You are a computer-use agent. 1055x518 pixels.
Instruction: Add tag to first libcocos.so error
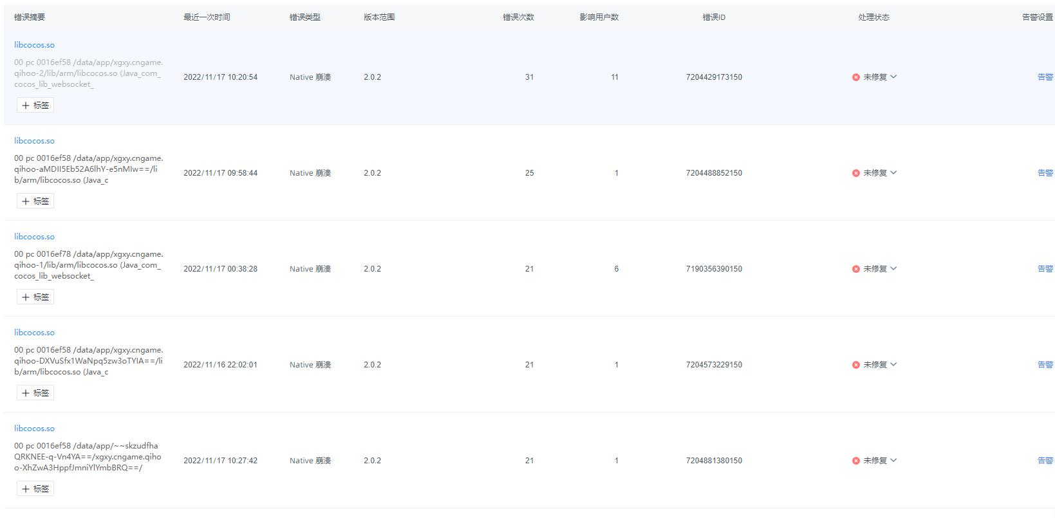coord(35,106)
